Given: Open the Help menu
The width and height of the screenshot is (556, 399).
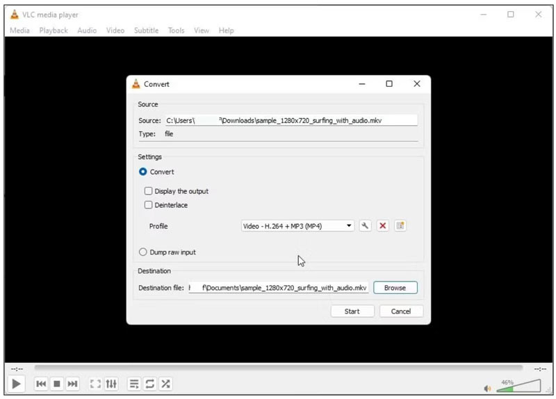Looking at the screenshot, I should [227, 31].
